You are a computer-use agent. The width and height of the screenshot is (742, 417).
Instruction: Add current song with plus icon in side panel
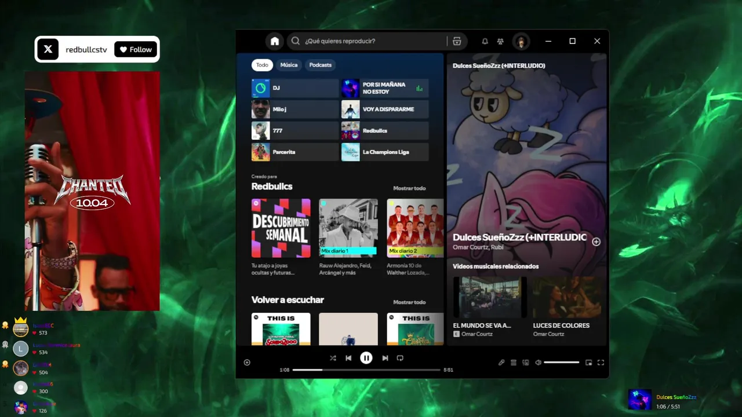(596, 242)
